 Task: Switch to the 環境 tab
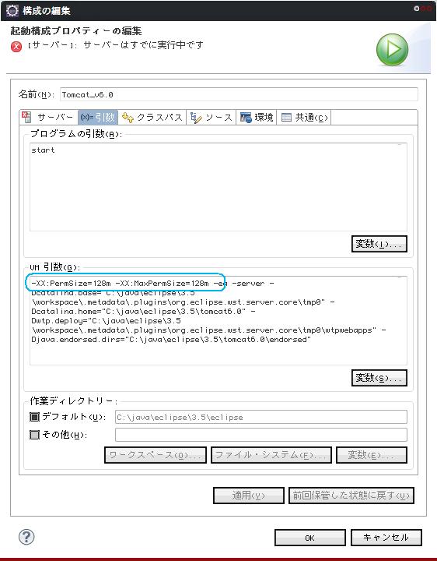[x=257, y=118]
